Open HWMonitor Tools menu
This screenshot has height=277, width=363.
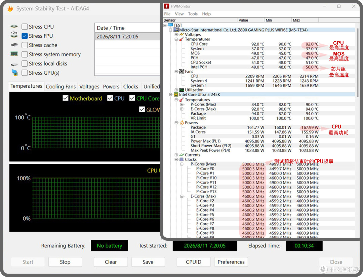pyautogui.click(x=193, y=14)
